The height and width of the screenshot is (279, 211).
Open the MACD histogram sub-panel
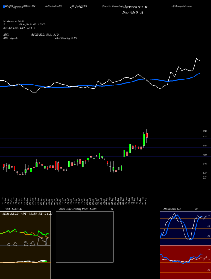click(25, 262)
